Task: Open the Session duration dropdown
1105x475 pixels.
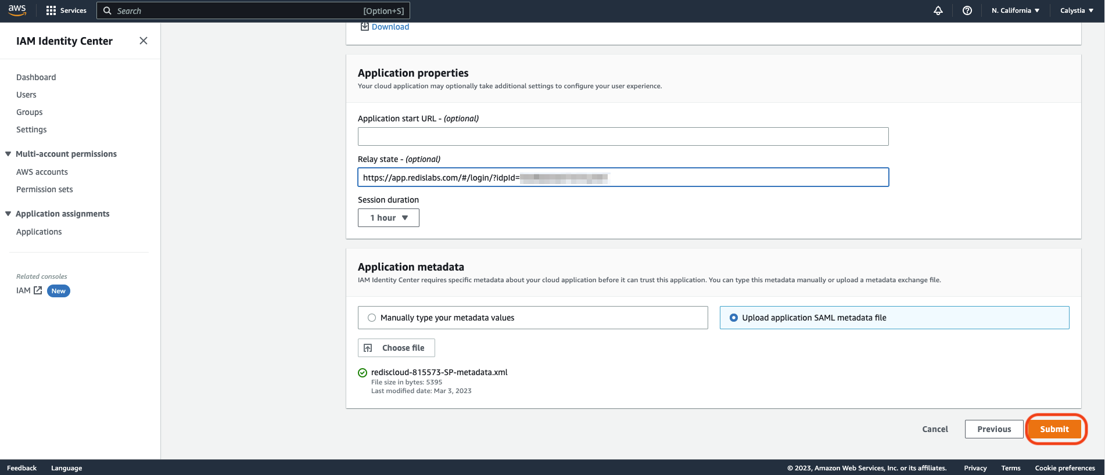Action: (x=389, y=218)
